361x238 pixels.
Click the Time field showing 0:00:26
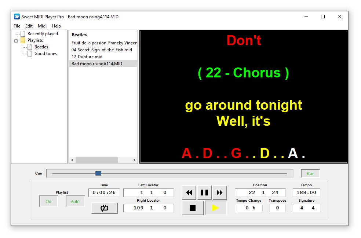pos(104,193)
